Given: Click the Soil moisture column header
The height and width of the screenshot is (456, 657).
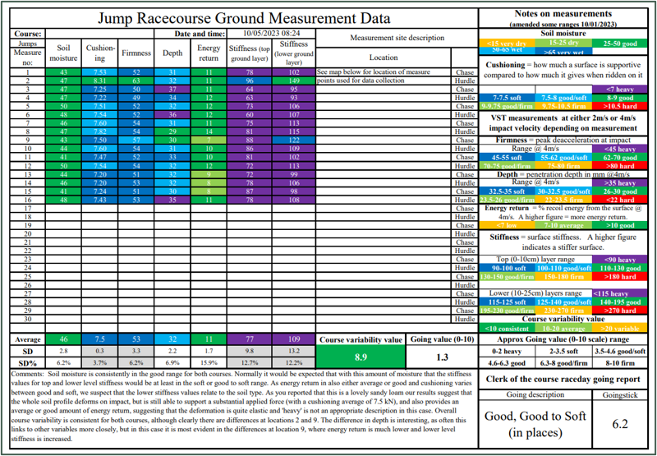Looking at the screenshot, I should [64, 53].
